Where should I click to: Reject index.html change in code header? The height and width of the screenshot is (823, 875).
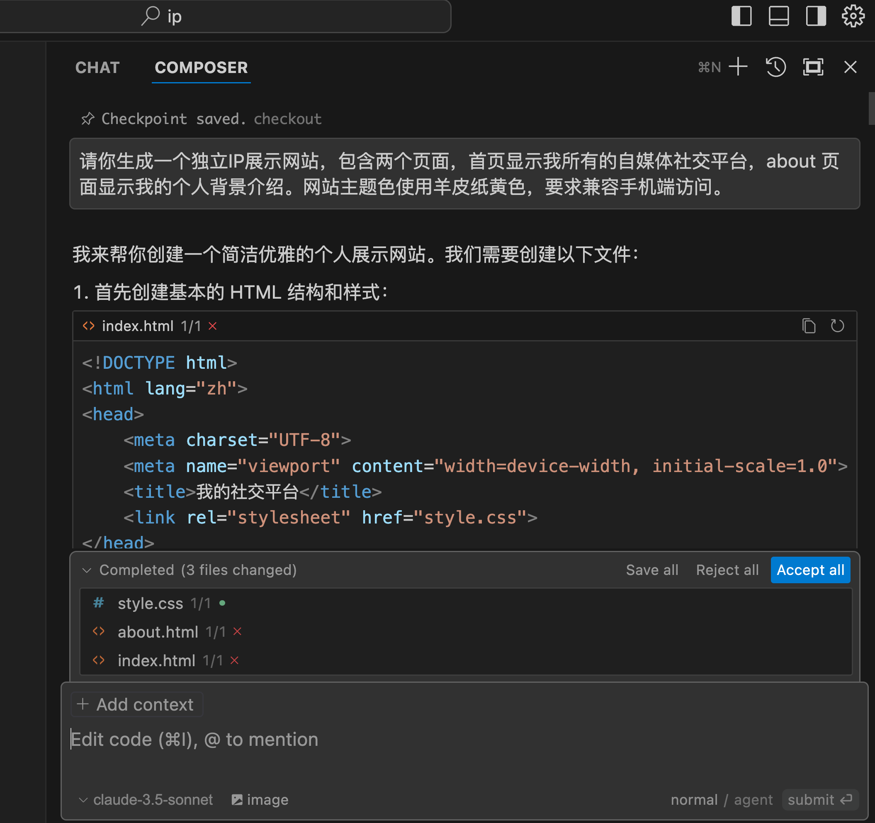(x=213, y=326)
